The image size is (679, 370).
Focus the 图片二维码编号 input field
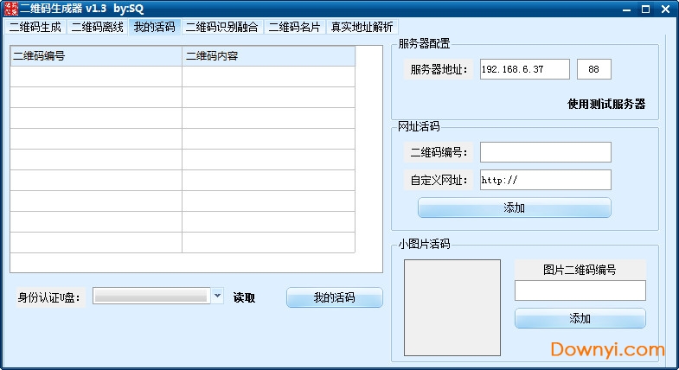point(580,290)
